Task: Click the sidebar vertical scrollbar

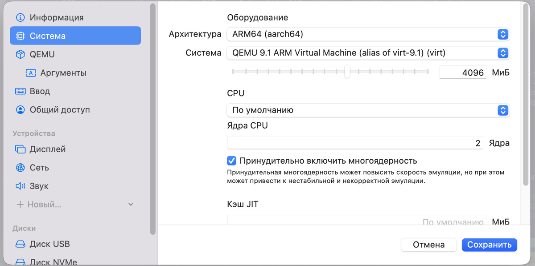Action: tap(153, 119)
